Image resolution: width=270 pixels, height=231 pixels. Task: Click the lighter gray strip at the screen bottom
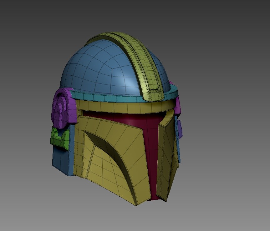tap(135, 227)
